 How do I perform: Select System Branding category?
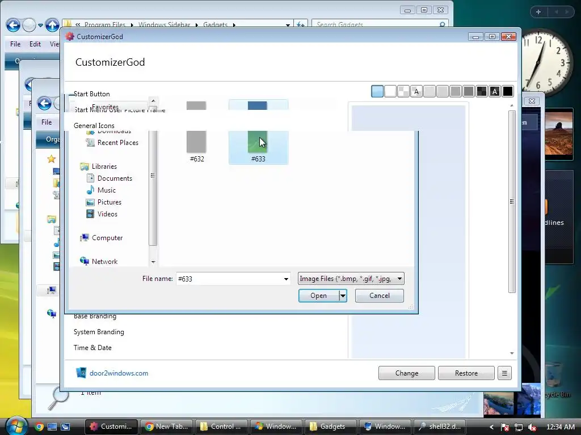(99, 332)
